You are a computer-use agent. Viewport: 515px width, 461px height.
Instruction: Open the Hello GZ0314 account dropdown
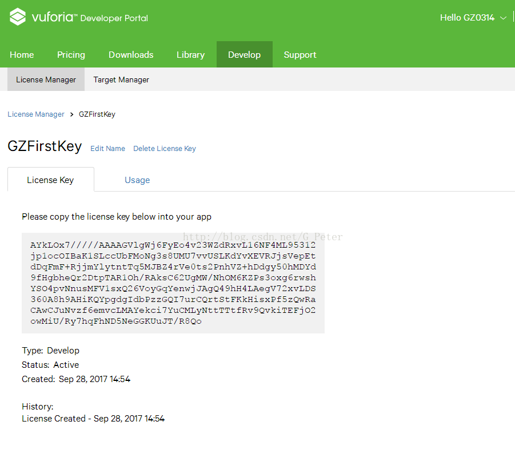[x=473, y=18]
